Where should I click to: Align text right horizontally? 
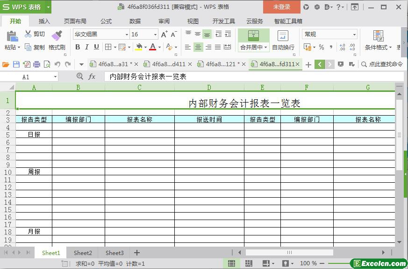pyautogui.click(x=208, y=47)
